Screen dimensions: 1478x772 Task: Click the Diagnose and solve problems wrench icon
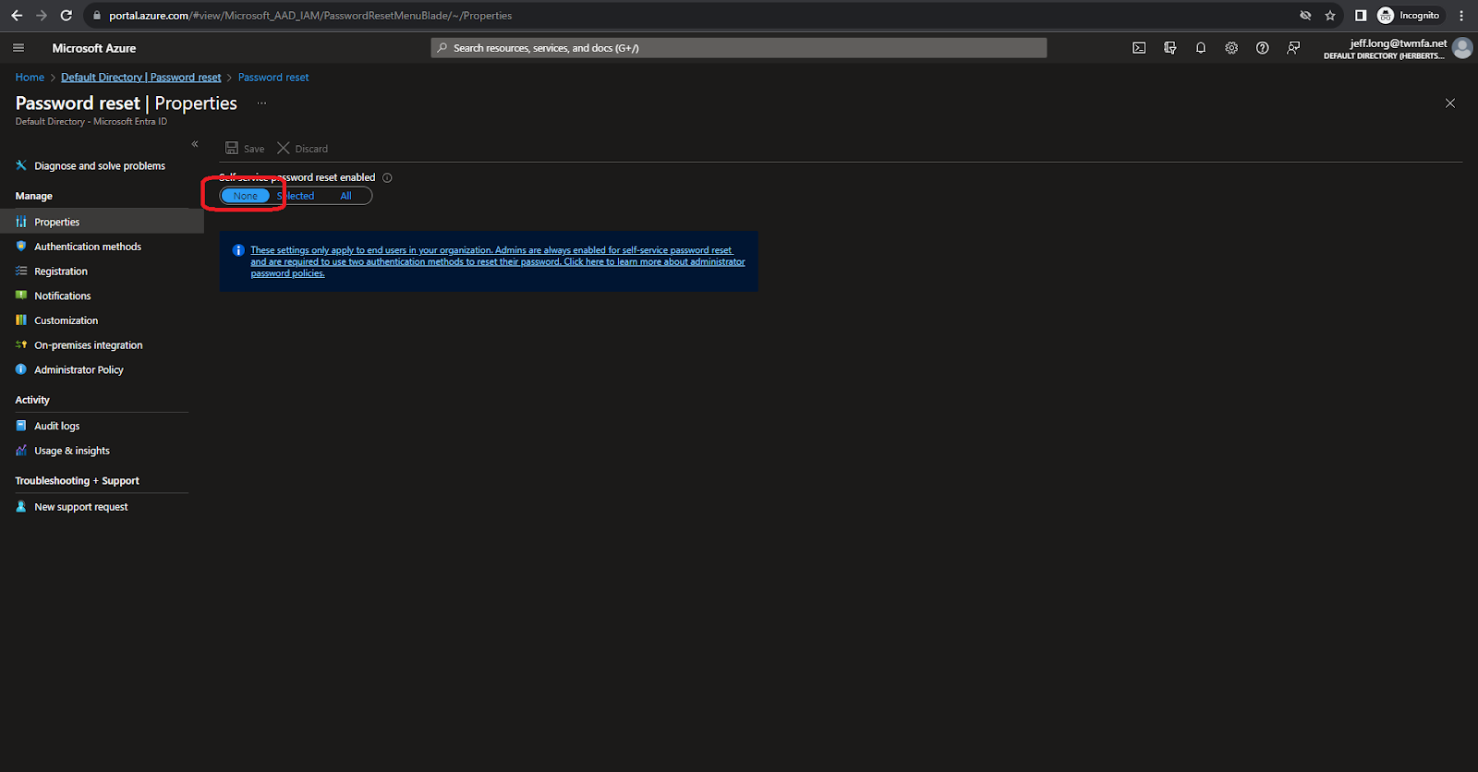pyautogui.click(x=21, y=165)
